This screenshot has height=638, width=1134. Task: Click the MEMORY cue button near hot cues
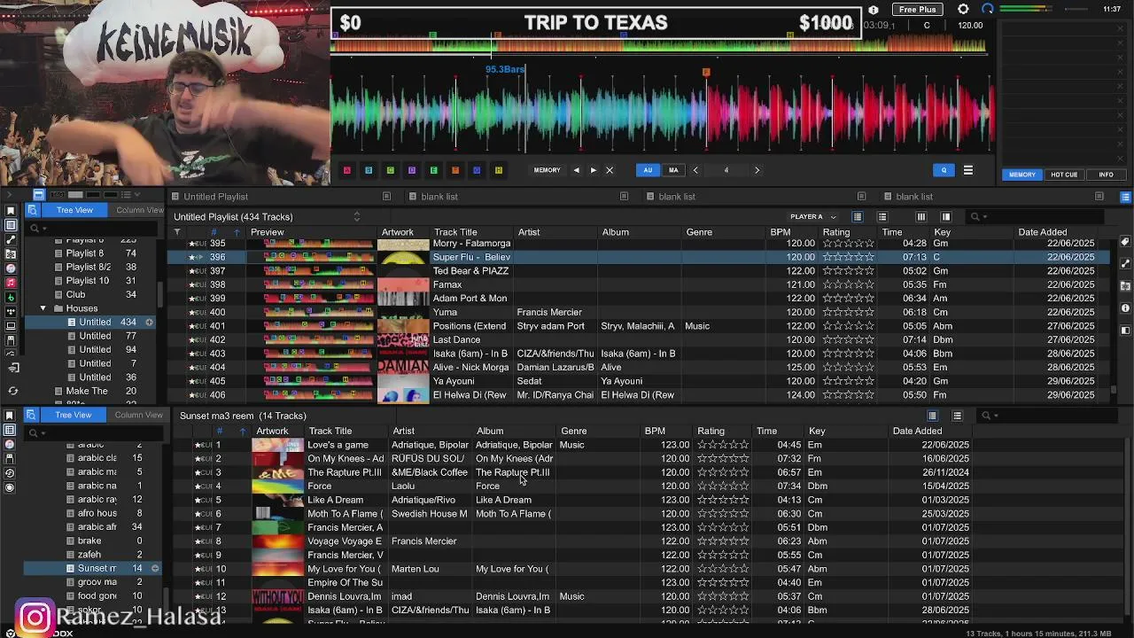[547, 170]
